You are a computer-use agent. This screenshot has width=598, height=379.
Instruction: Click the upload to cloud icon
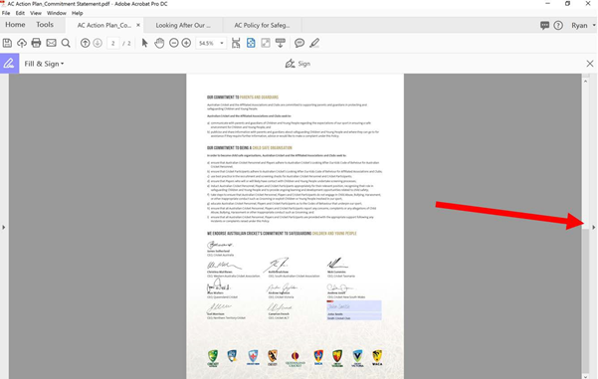click(x=22, y=43)
